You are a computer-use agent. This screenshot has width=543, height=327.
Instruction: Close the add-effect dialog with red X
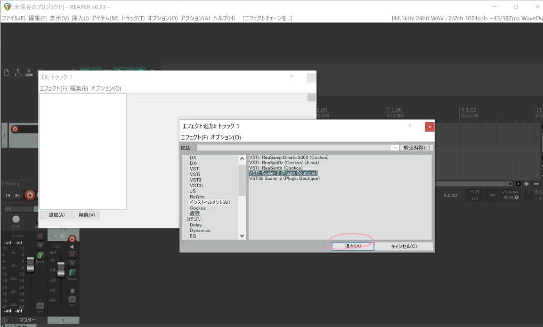click(x=429, y=126)
